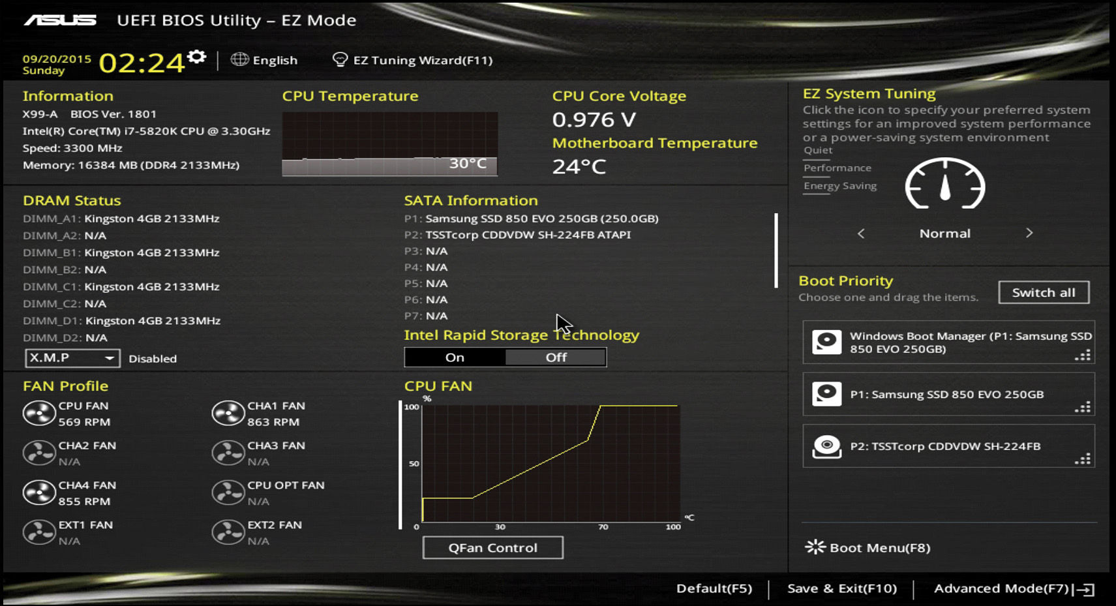Click the EZ Tuning Wizard lightbulb icon
The width and height of the screenshot is (1116, 606).
click(340, 59)
